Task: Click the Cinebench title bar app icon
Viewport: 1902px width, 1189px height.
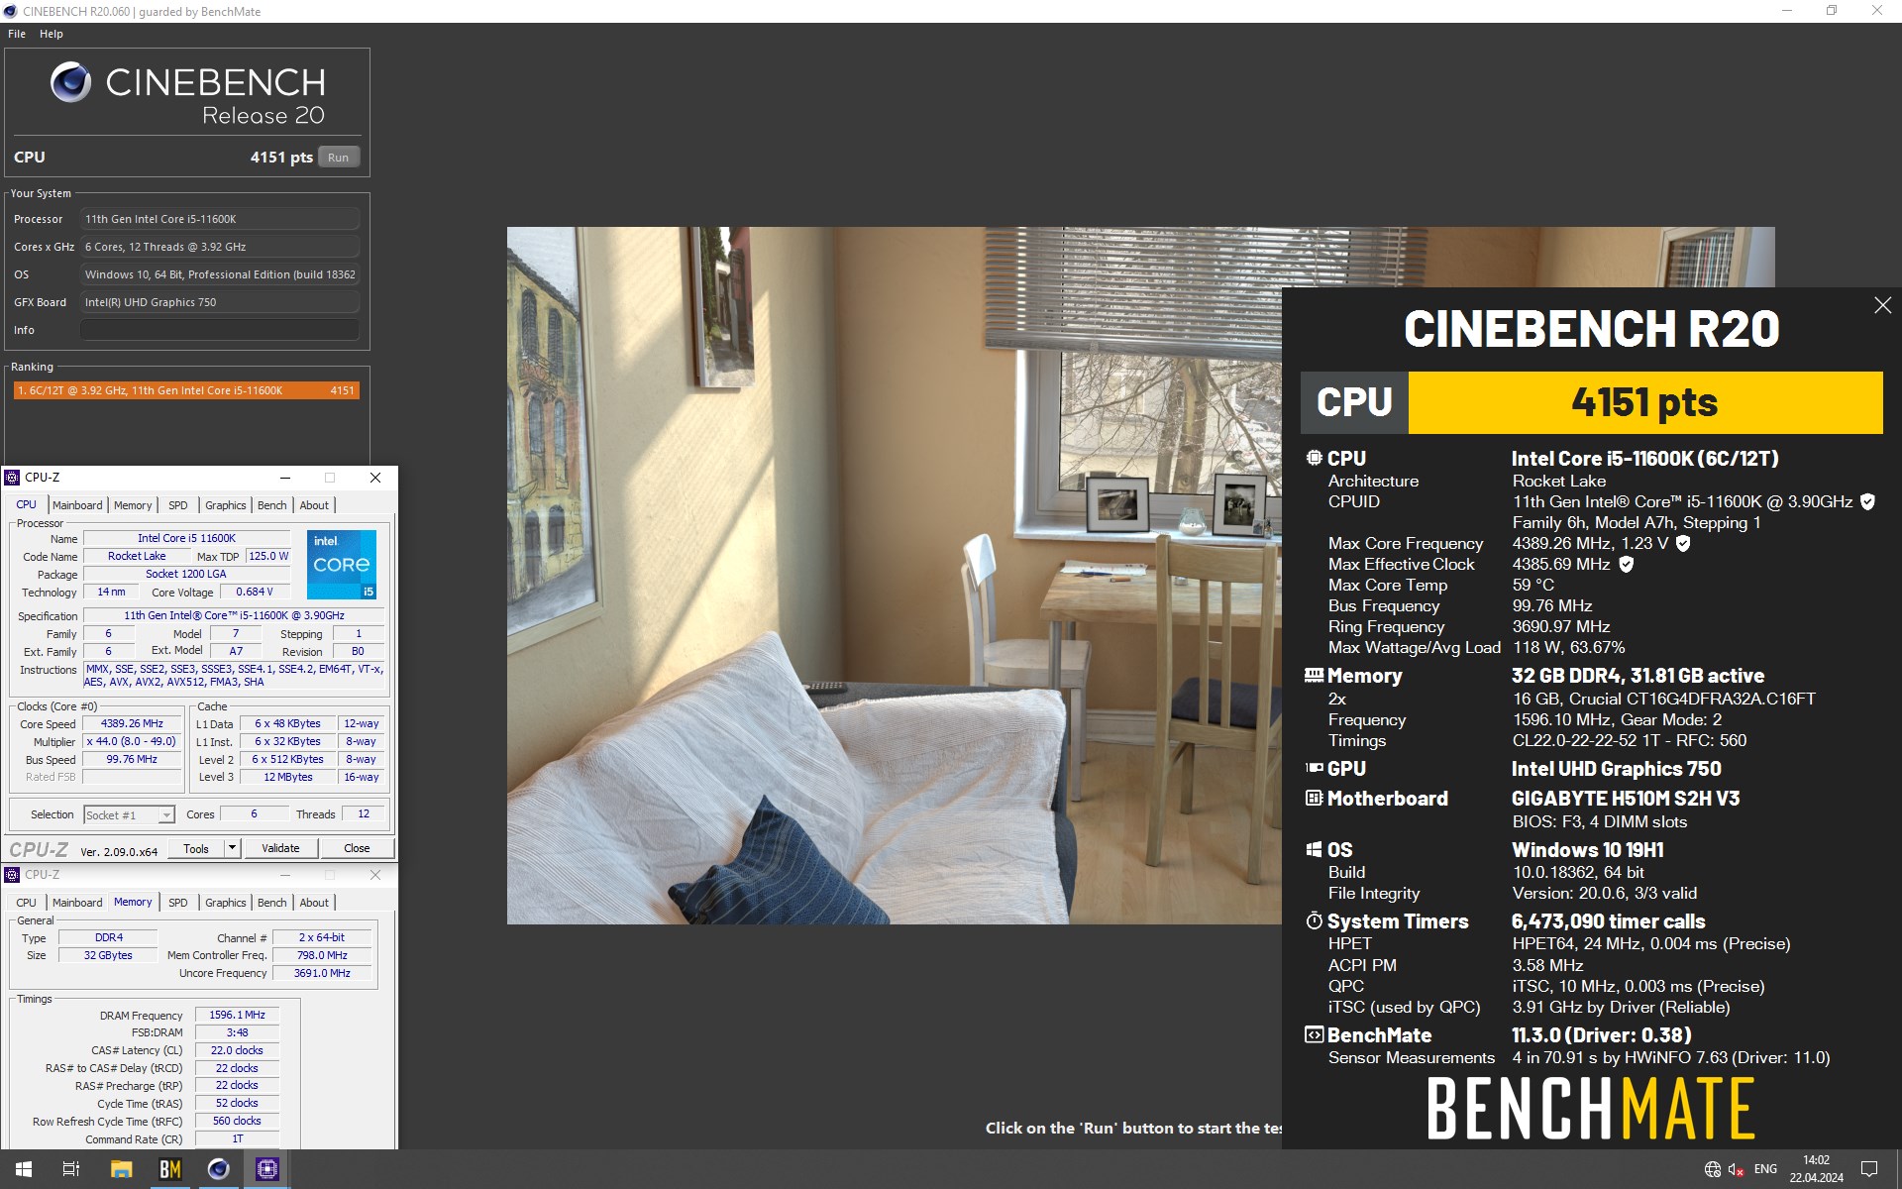Action: coord(11,11)
